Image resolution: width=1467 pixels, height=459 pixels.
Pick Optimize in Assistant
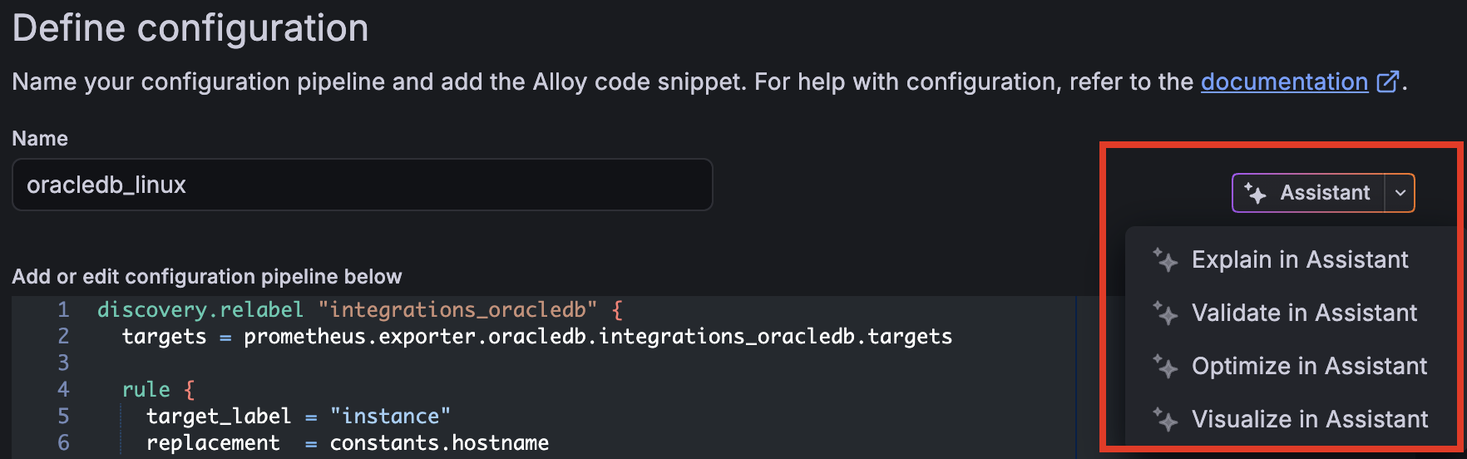(1309, 366)
